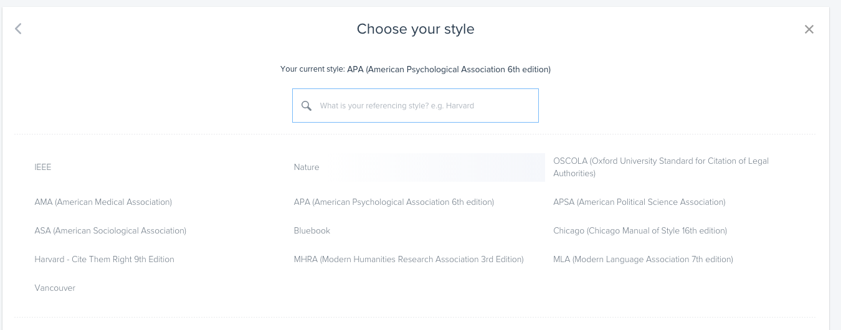Click the Choose your style heading

[x=416, y=29]
